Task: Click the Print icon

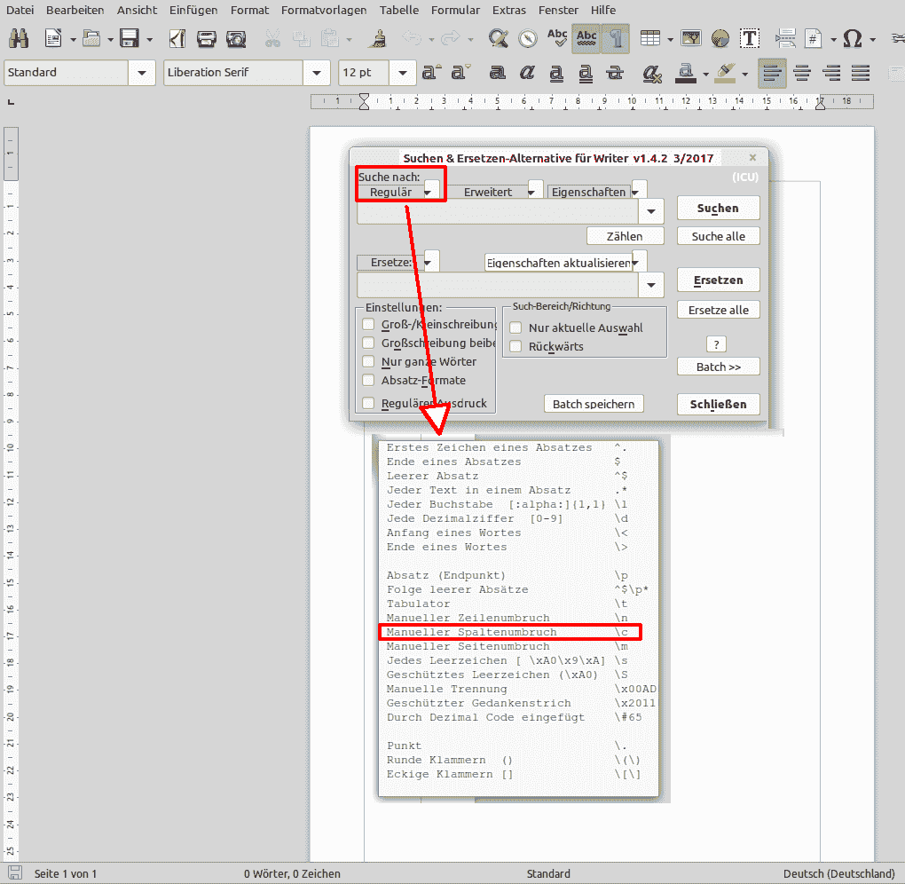Action: coord(206,39)
